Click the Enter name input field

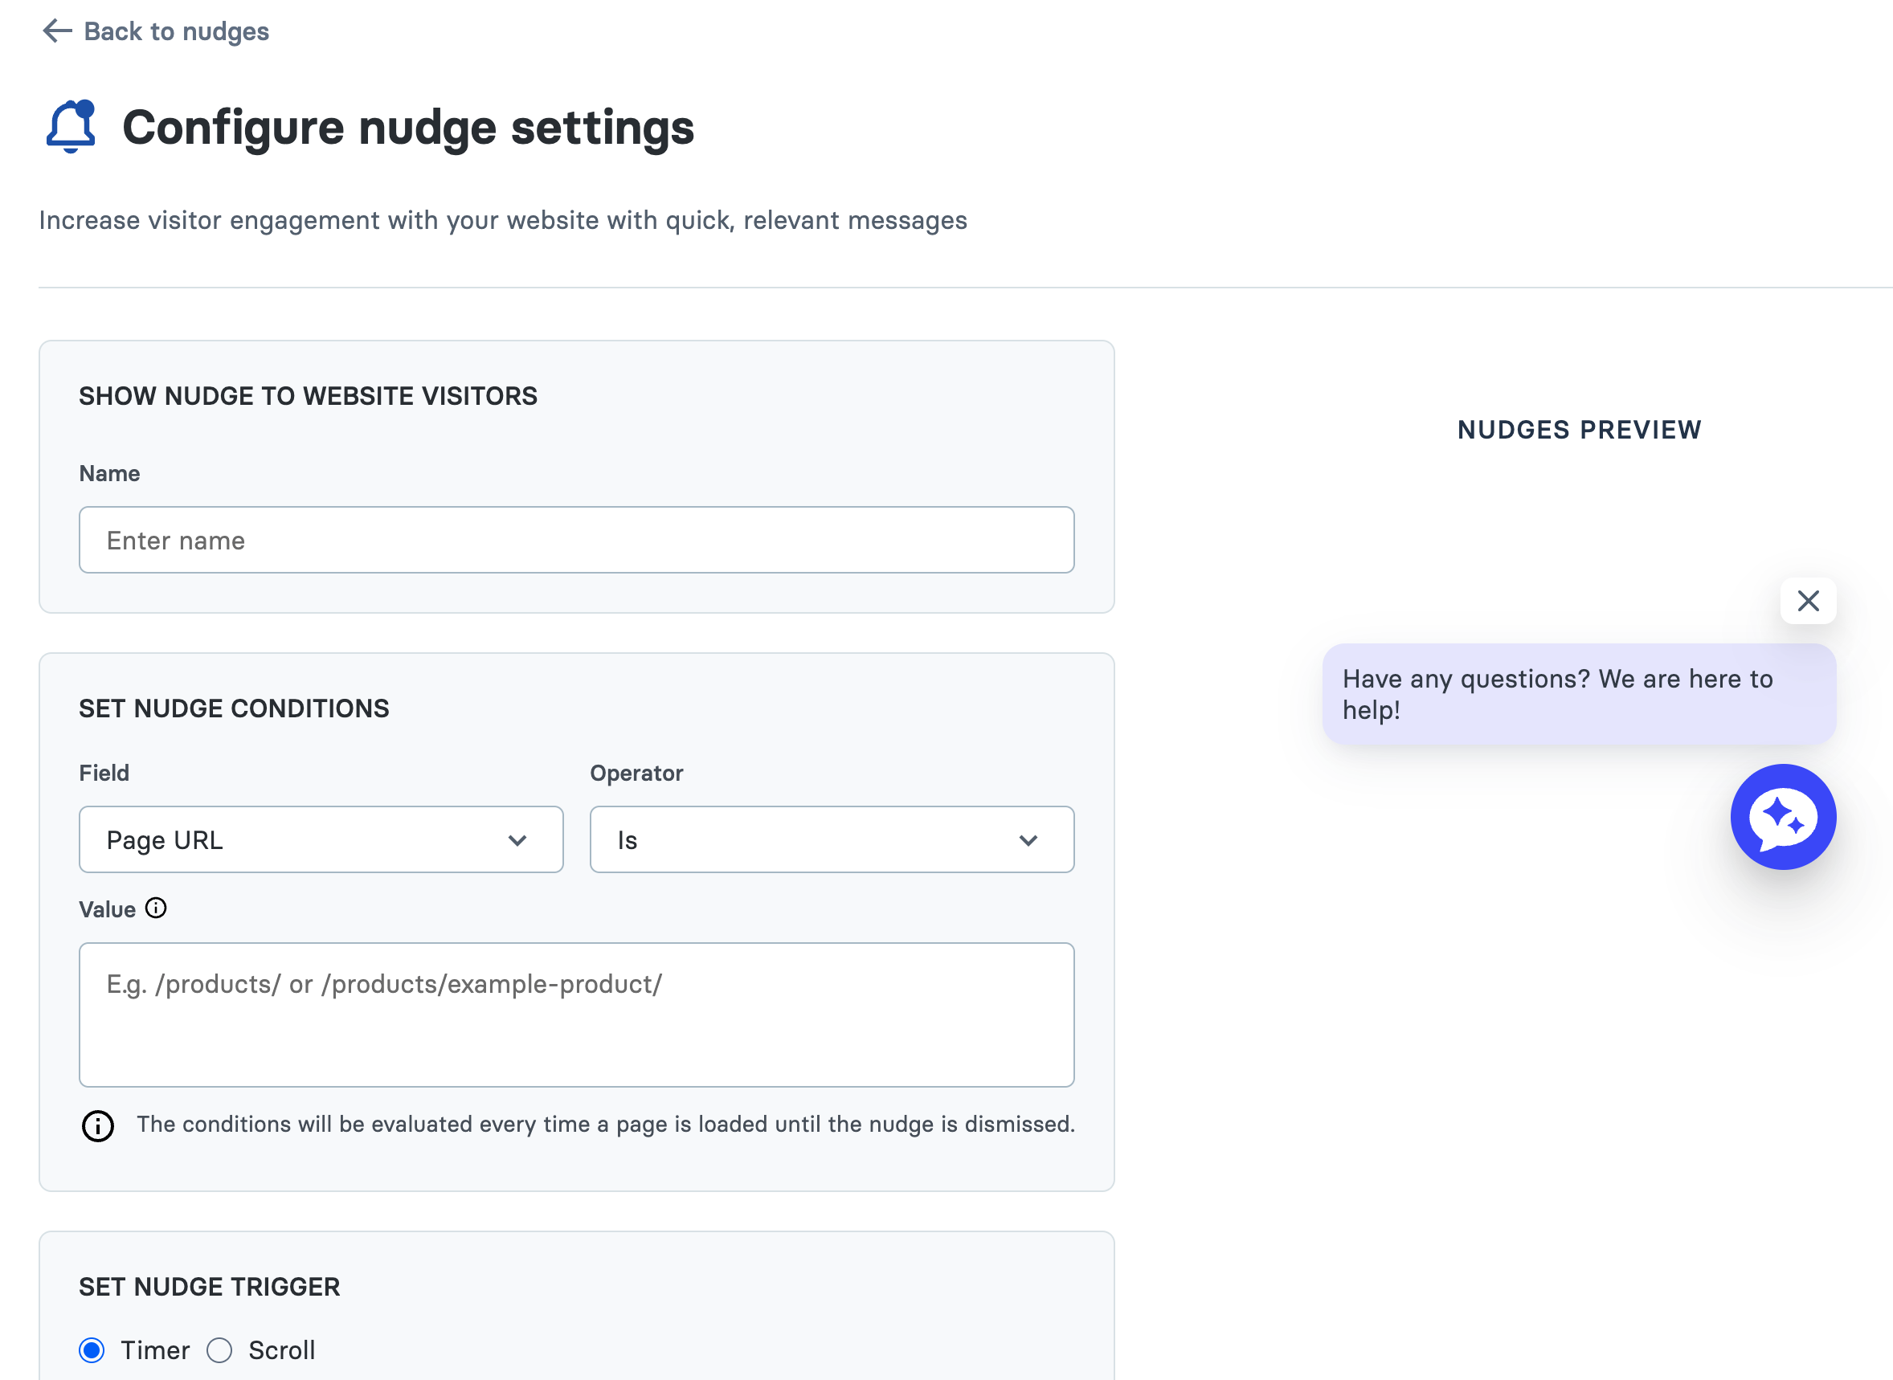(x=576, y=541)
